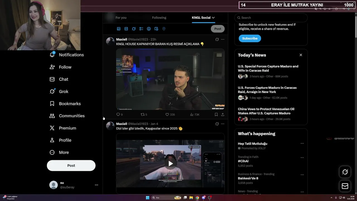Open more options for #CihAl trend
Viewport: 357px width, 201px height.
pyautogui.click(x=302, y=157)
